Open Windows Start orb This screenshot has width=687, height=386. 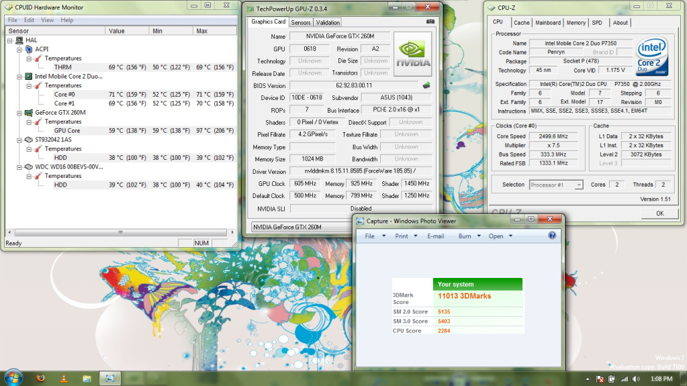[13, 378]
